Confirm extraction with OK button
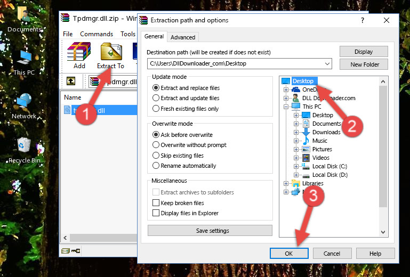Viewport: 410px width, 277px height. (x=289, y=253)
